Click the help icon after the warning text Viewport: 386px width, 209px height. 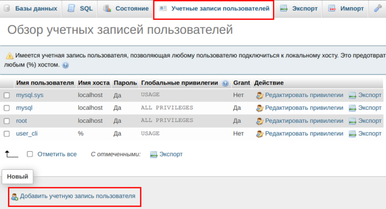(x=65, y=65)
